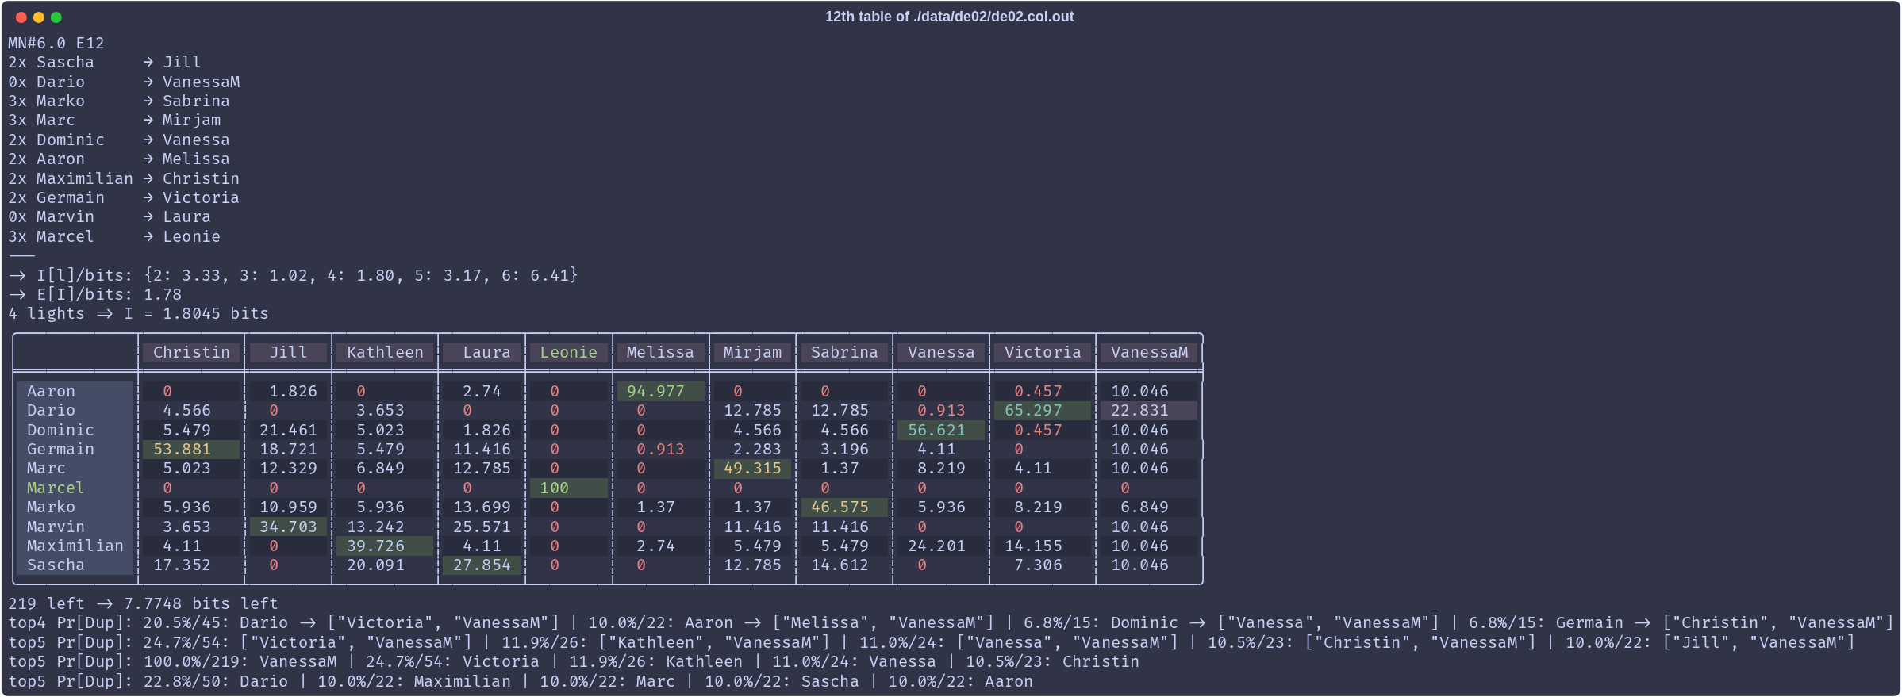This screenshot has width=1902, height=697.
Task: Click 'top5 Pr[Dup]' line starting with 100.0%/219
Action: [x=574, y=661]
